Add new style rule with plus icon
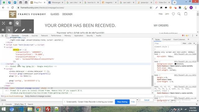 (194, 43)
